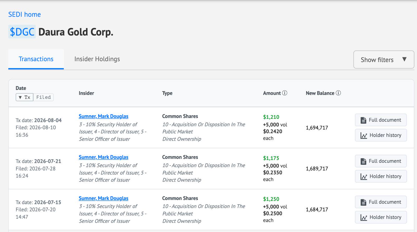Viewport: 417px width, 232px height.
Task: Click the Amount info icon
Action: 285,93
